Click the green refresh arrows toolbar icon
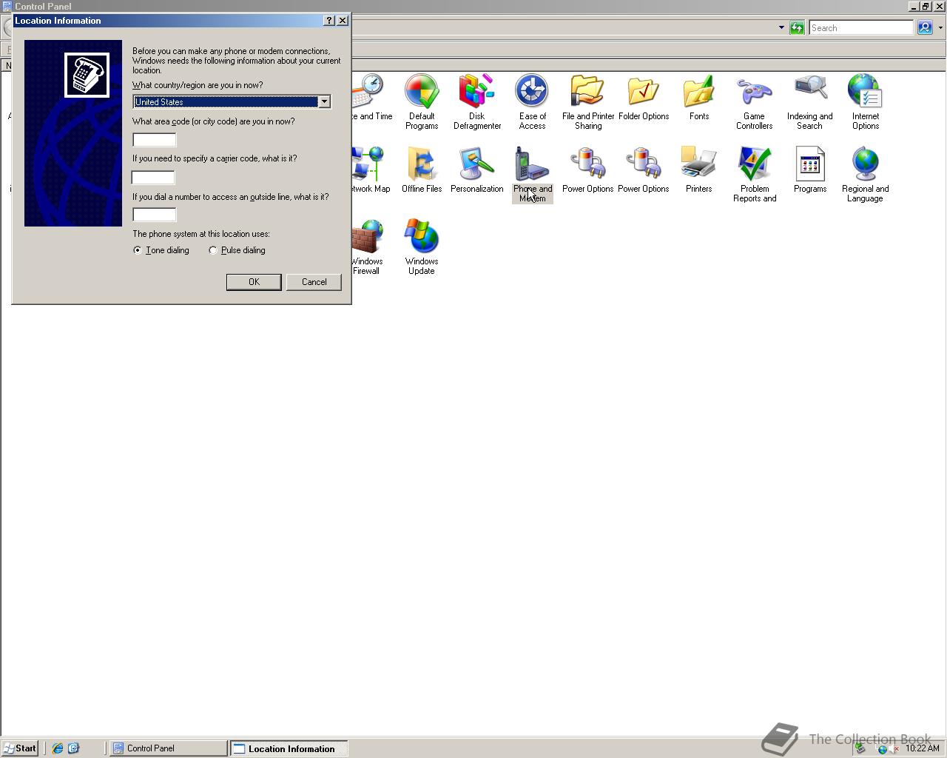 tap(796, 28)
